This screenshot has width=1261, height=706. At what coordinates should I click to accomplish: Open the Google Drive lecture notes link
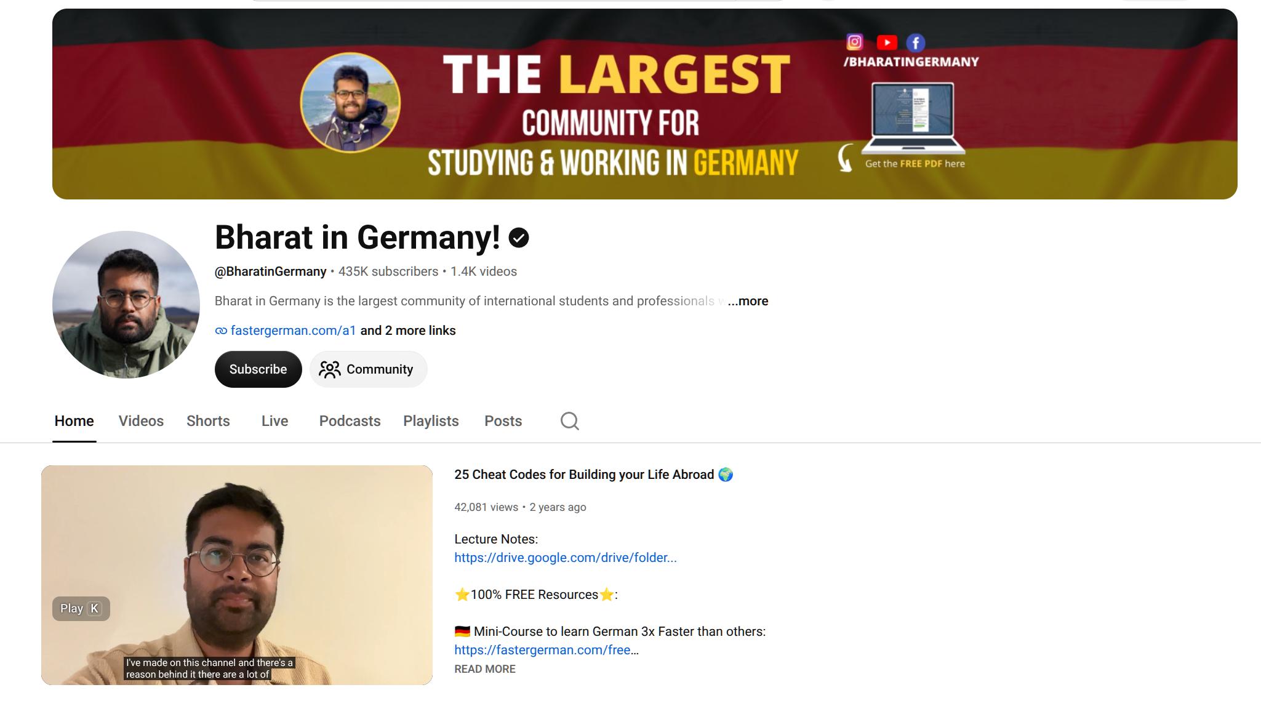click(566, 558)
